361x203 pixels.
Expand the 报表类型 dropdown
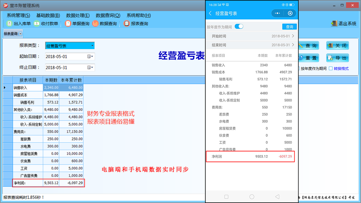click(92, 45)
